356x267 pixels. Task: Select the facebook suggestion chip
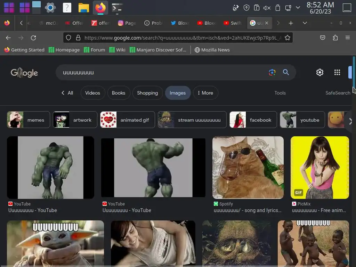(x=253, y=120)
